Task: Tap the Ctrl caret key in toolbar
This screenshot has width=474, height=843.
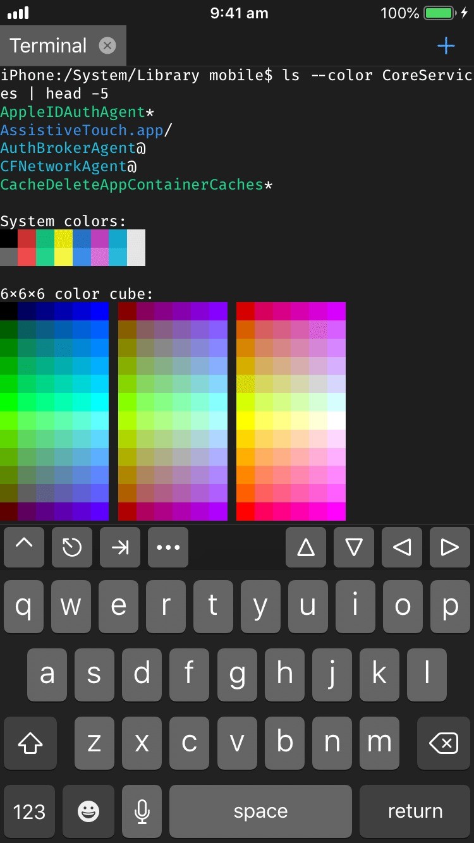Action: 24,547
